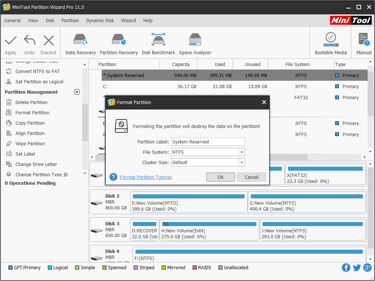Launch Partition Recovery

point(119,43)
